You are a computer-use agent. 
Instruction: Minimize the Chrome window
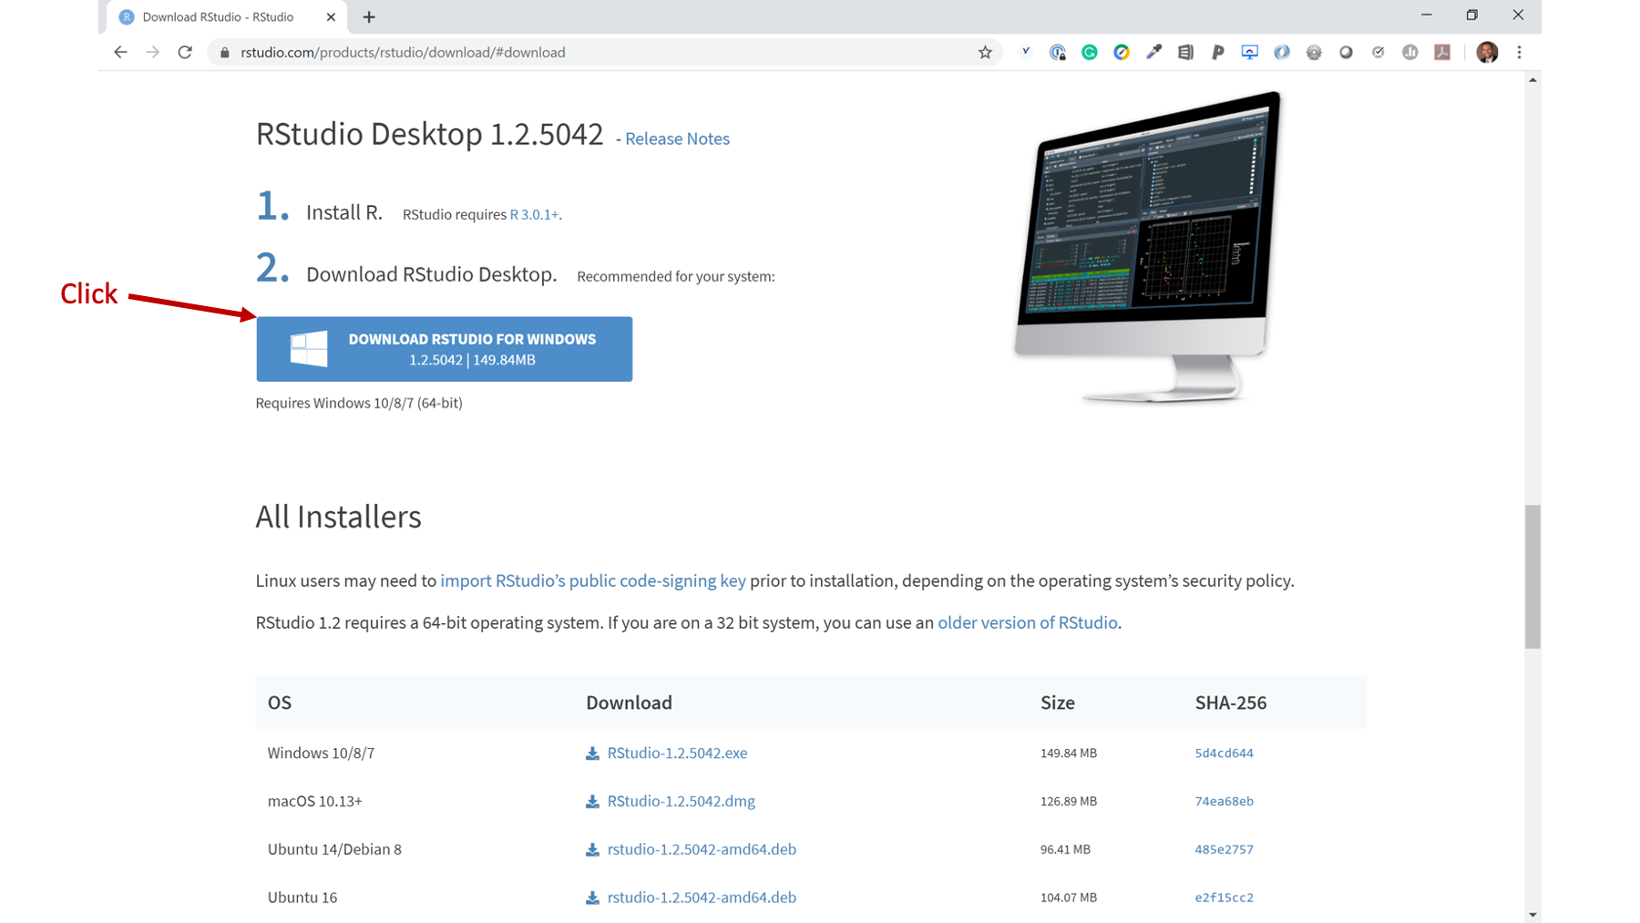[1427, 15]
